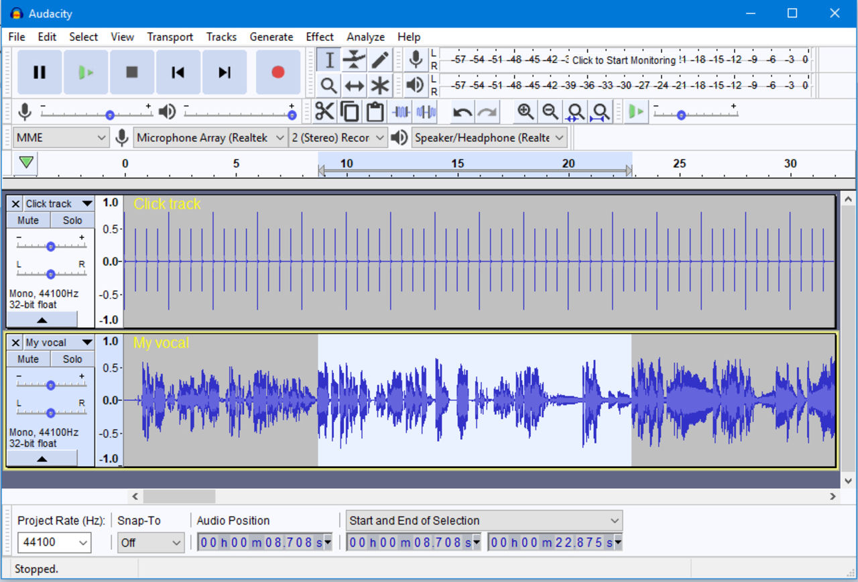Undo the last edit
The width and height of the screenshot is (858, 582).
[x=462, y=111]
